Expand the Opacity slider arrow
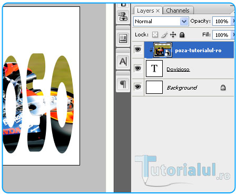The height and width of the screenshot is (195, 237). pyautogui.click(x=234, y=21)
